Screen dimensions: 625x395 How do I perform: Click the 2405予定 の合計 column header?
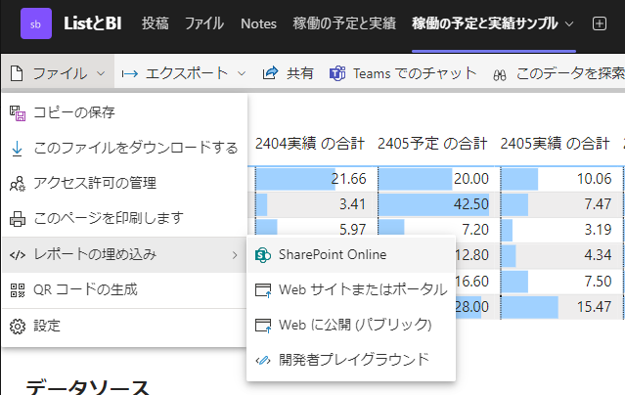pos(432,144)
